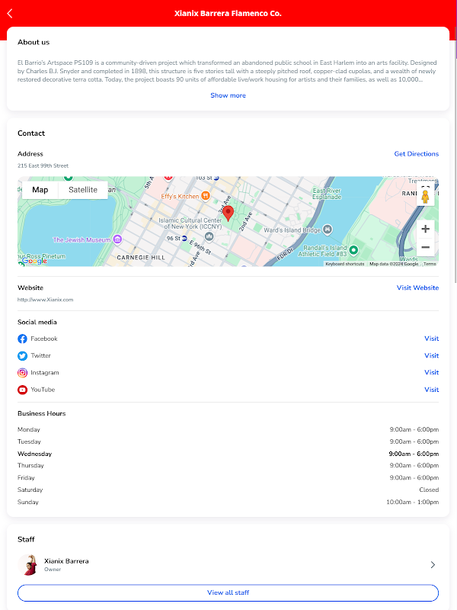Open map Keyboard shortcuts
457x610 pixels.
(345, 264)
